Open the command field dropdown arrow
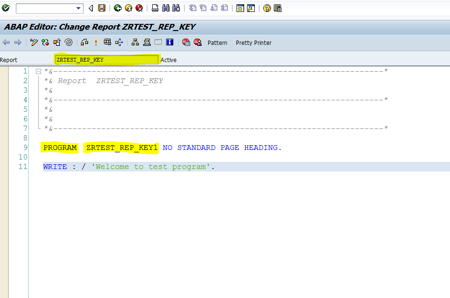Screen dimensions: 450x298 [79, 8]
